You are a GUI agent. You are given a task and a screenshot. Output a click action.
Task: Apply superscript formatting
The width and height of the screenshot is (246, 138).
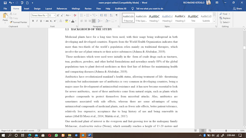[55, 21]
